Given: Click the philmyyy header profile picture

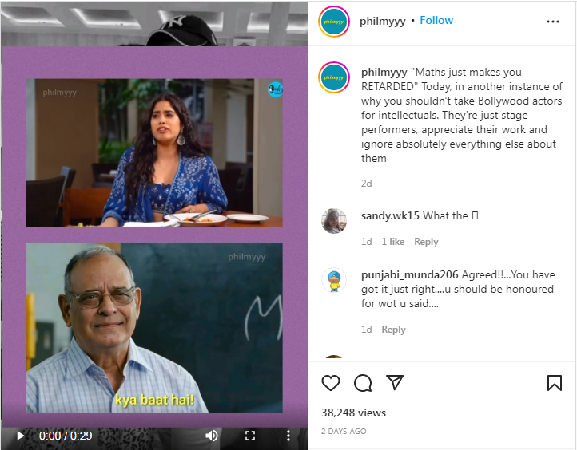Looking at the screenshot, I should (334, 22).
